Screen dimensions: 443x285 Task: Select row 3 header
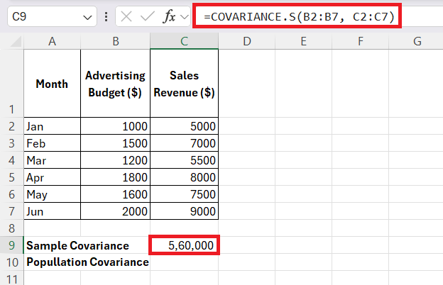coord(12,143)
